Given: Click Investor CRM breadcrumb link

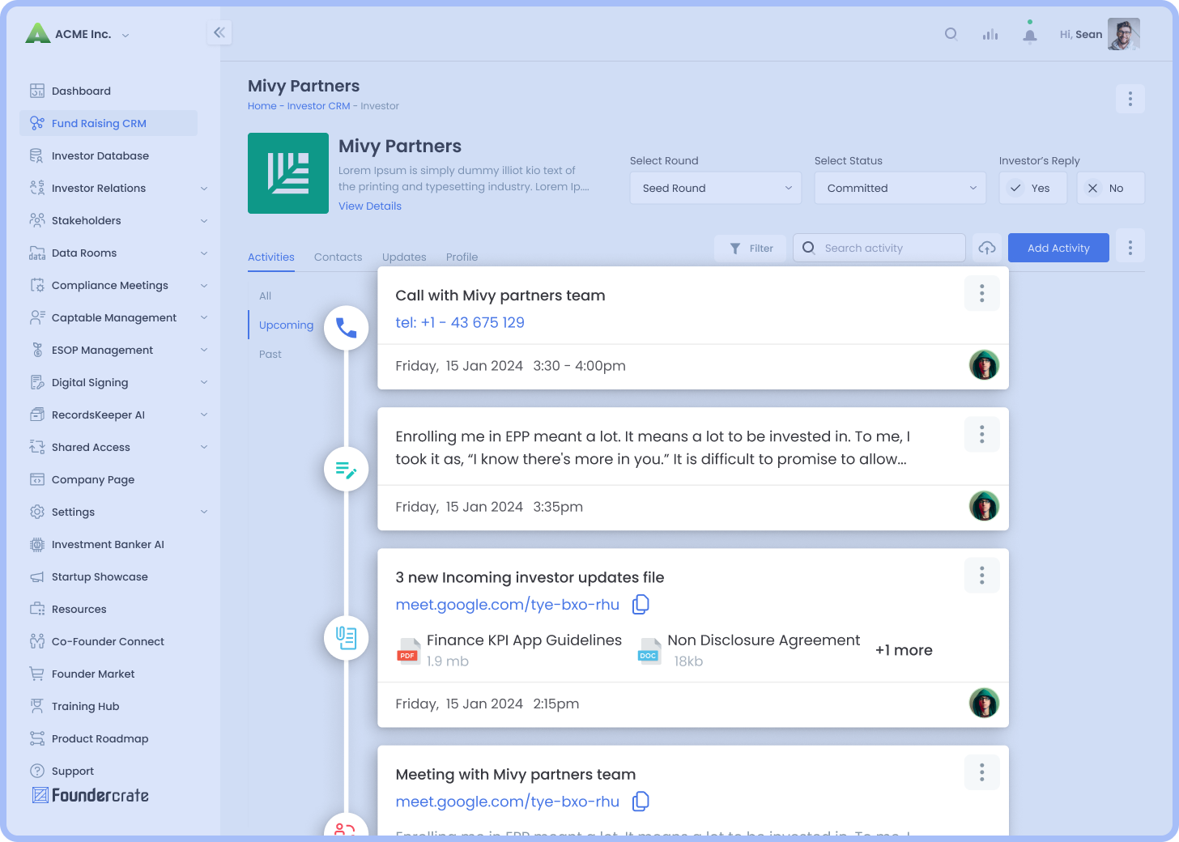Looking at the screenshot, I should [x=318, y=106].
